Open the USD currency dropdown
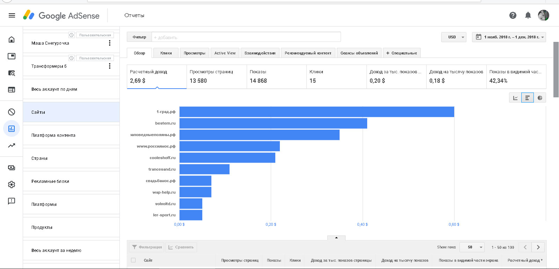The width and height of the screenshot is (559, 269). pos(454,37)
